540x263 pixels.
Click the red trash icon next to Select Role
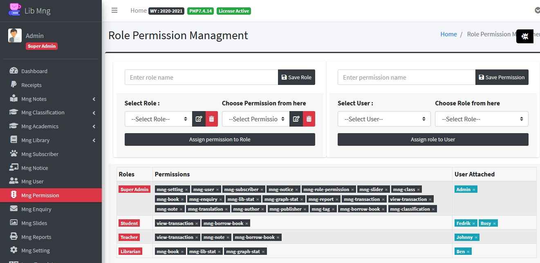(x=211, y=119)
